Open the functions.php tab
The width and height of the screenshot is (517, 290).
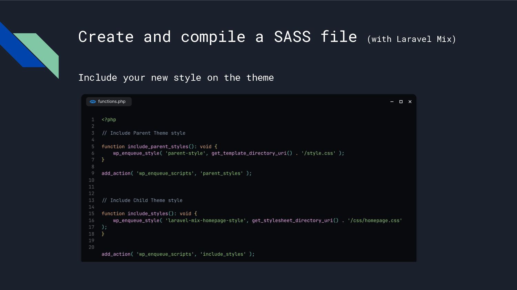point(109,102)
